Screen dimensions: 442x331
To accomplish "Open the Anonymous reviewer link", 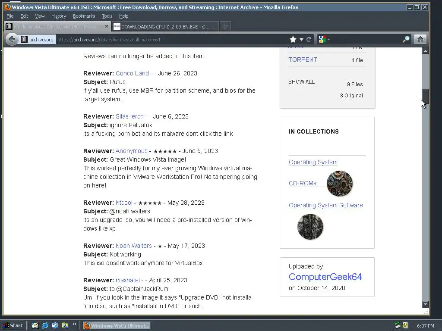I will tap(131, 151).
